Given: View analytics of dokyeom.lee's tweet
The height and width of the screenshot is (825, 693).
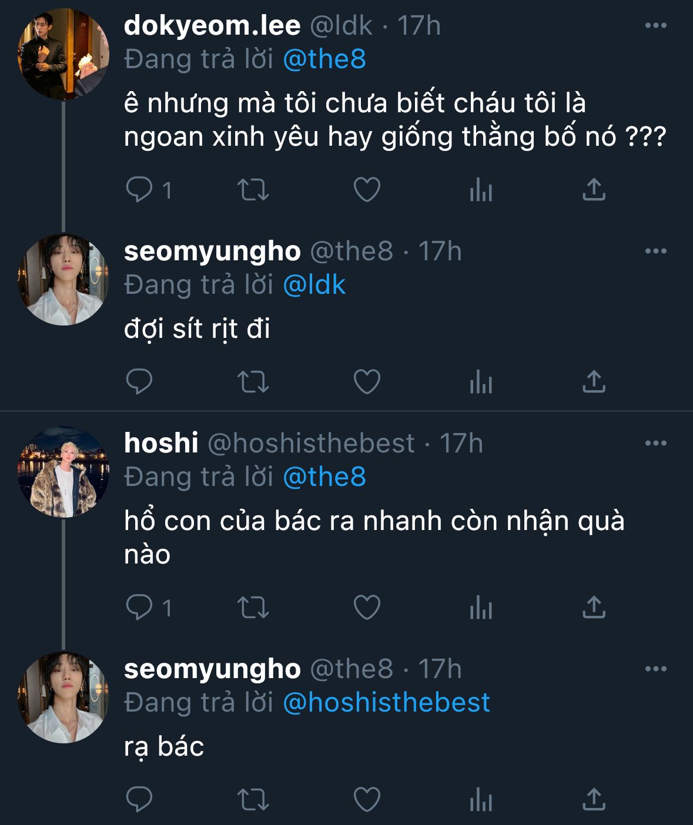Looking at the screenshot, I should point(481,190).
